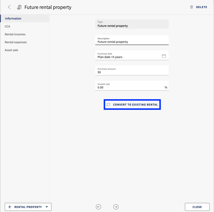Go to next item with right arrow circle
Image resolution: width=214 pixels, height=212 pixels.
(x=116, y=207)
